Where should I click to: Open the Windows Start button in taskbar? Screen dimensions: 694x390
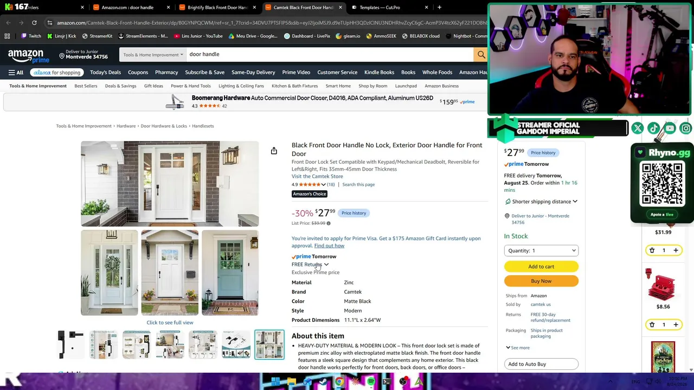click(275, 382)
